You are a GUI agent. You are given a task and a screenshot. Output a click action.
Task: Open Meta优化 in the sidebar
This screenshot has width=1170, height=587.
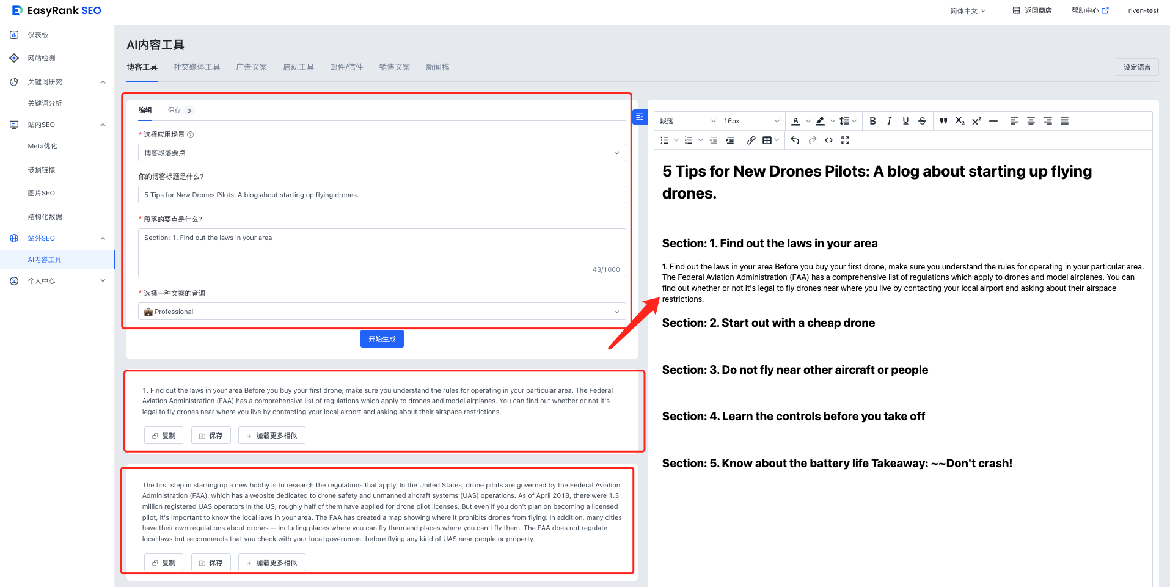click(42, 146)
